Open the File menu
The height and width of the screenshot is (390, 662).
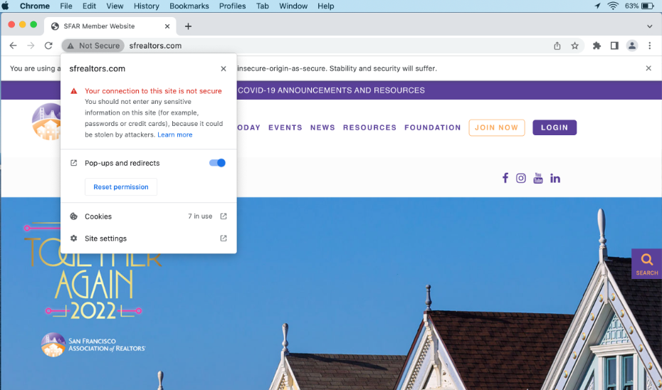point(66,6)
